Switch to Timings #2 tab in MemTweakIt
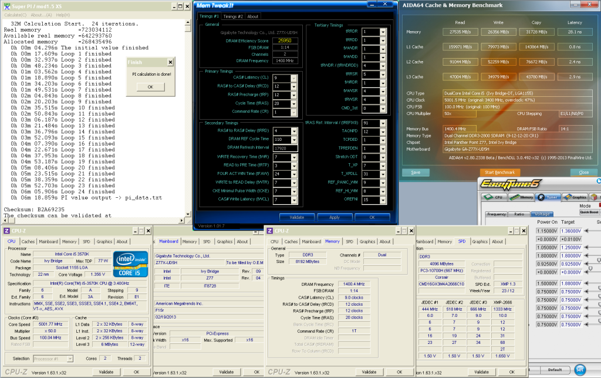Viewport: 601px width, 378px height. (x=233, y=16)
